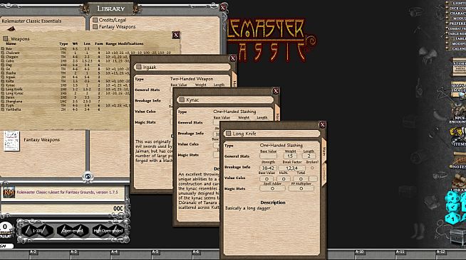This screenshot has width=466, height=260.
Task: Click the Base Value field under General Stats
Action: [268, 156]
